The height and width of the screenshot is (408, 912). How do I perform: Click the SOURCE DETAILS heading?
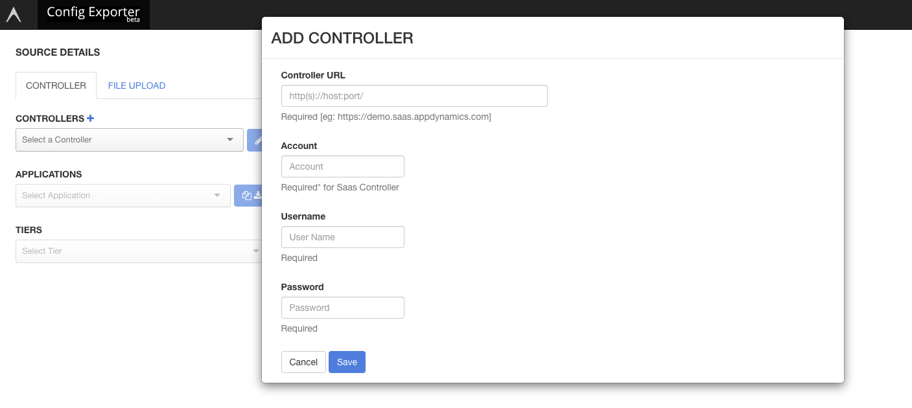click(58, 52)
